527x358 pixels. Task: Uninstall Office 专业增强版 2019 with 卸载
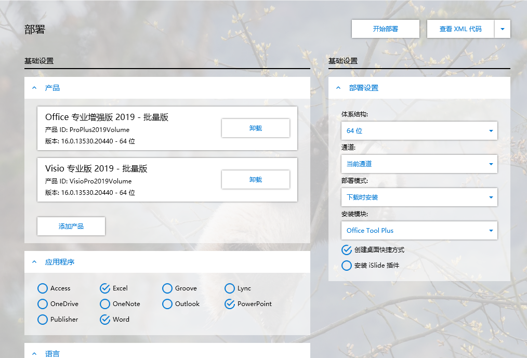pos(255,128)
